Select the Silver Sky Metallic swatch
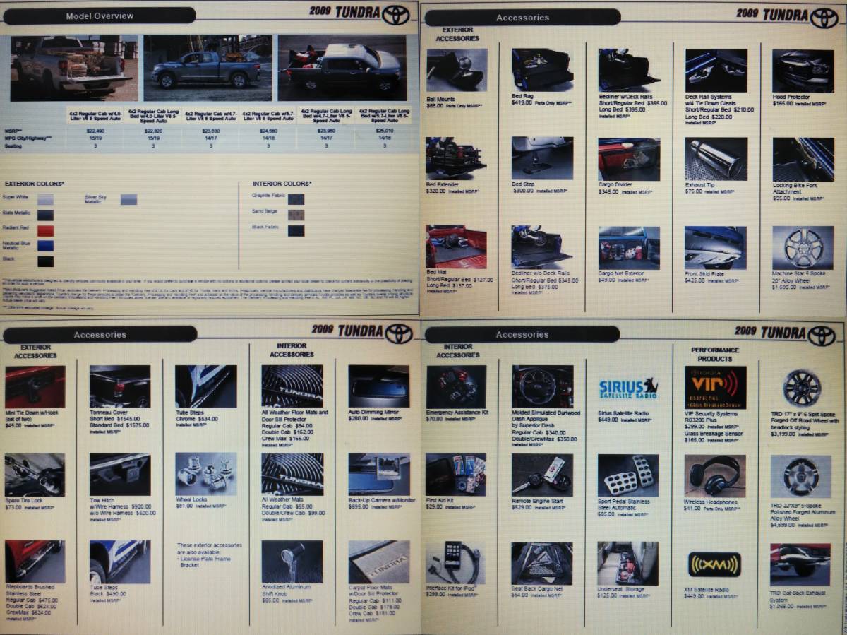 128,200
